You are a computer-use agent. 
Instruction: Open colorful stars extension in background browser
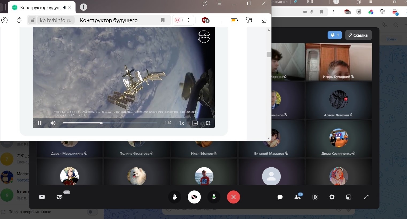pyautogui.click(x=371, y=12)
